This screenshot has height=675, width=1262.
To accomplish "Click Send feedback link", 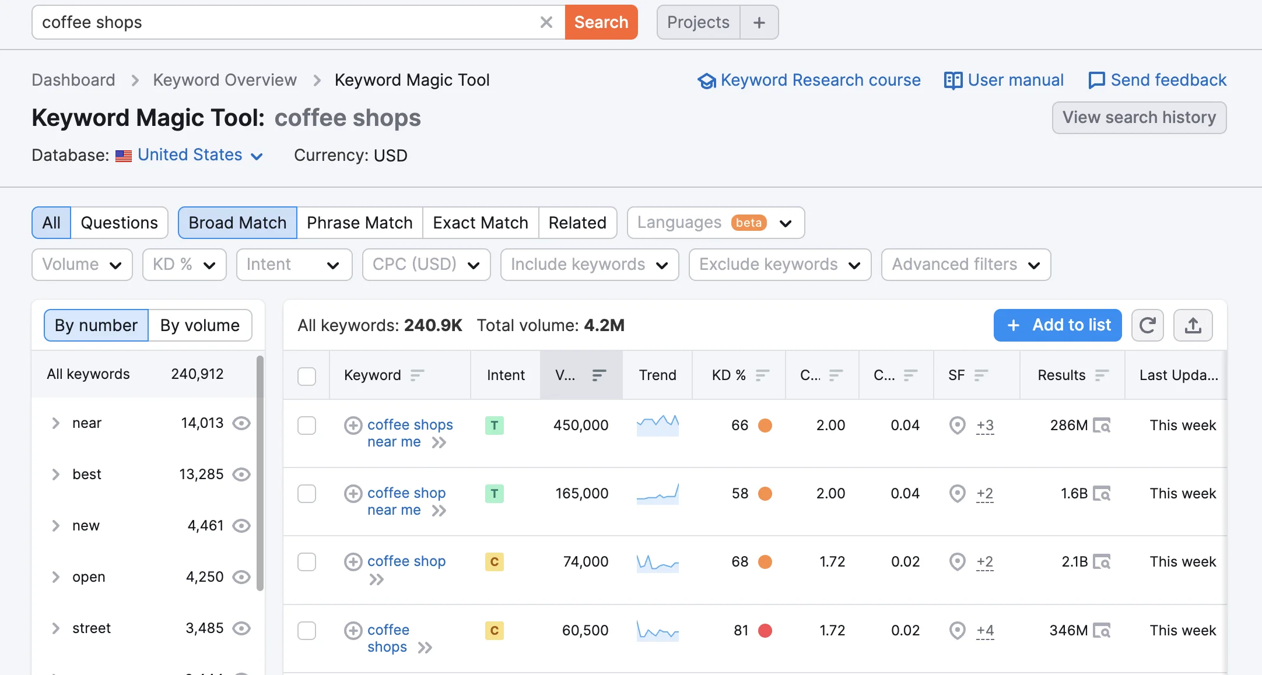I will 1157,80.
